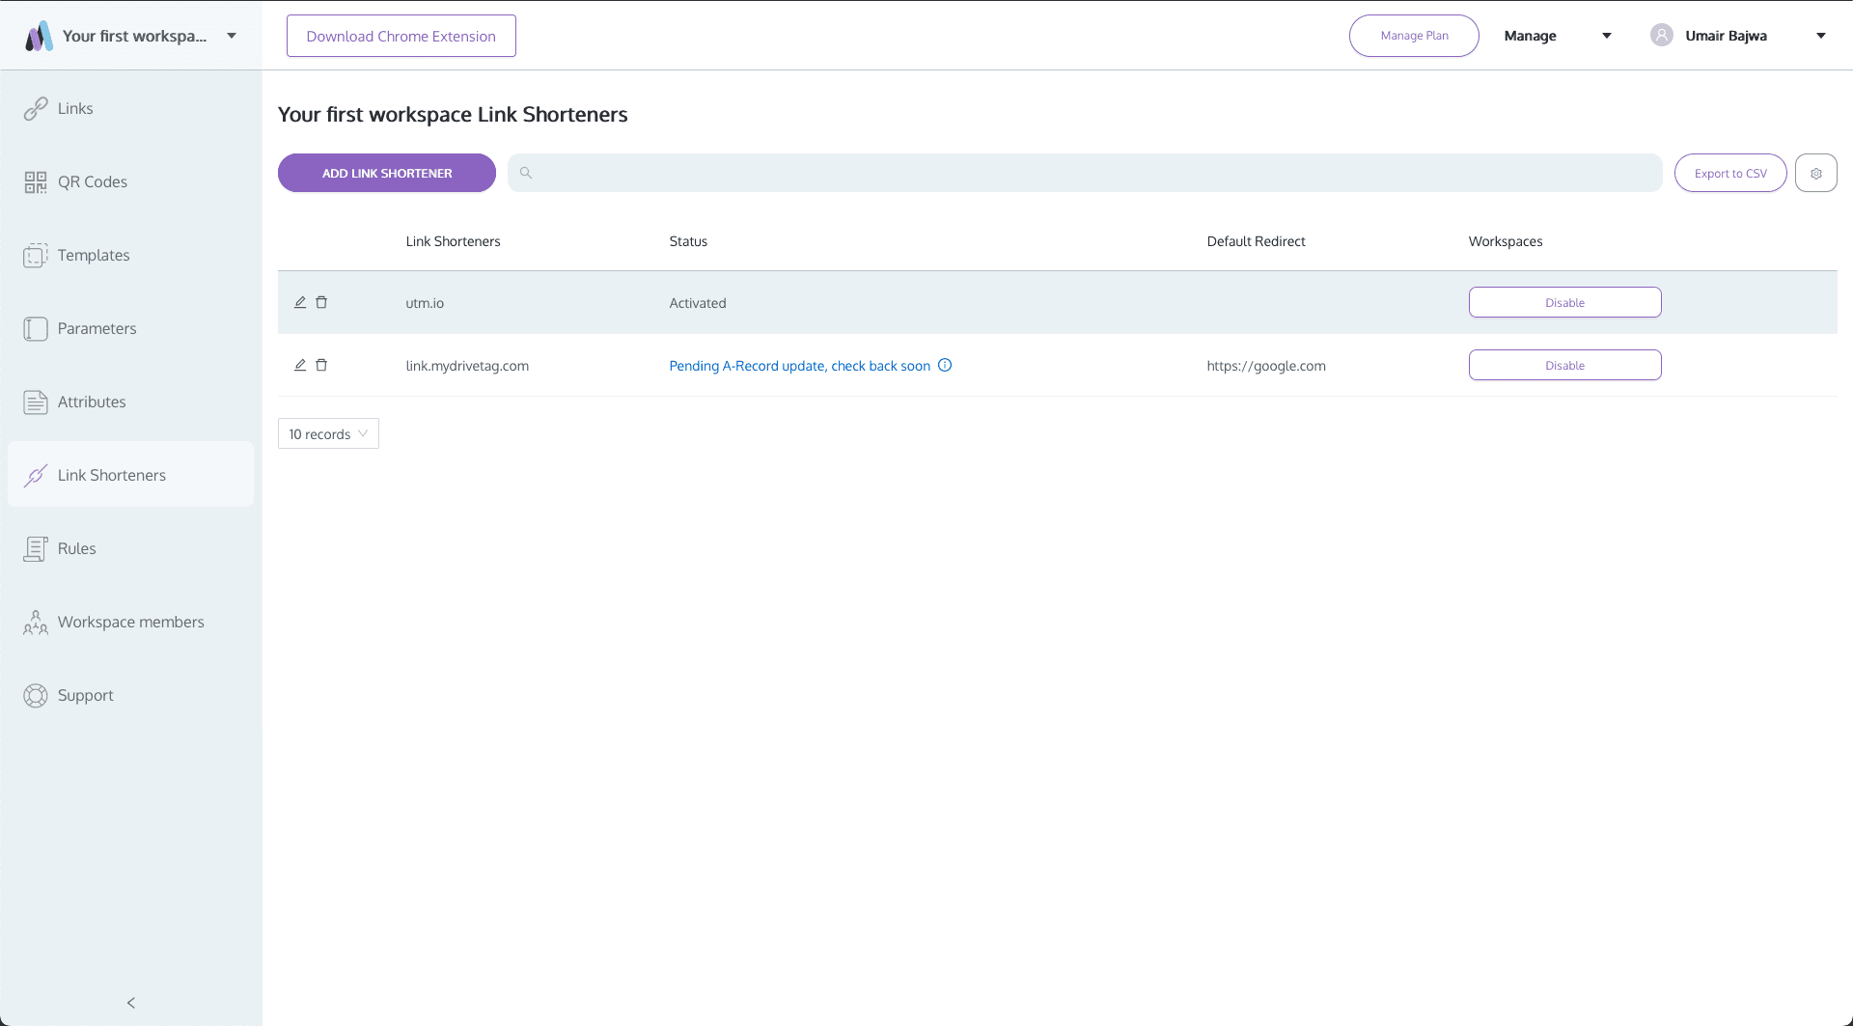Focus the link shortener search field
This screenshot has width=1853, height=1026.
point(1085,173)
